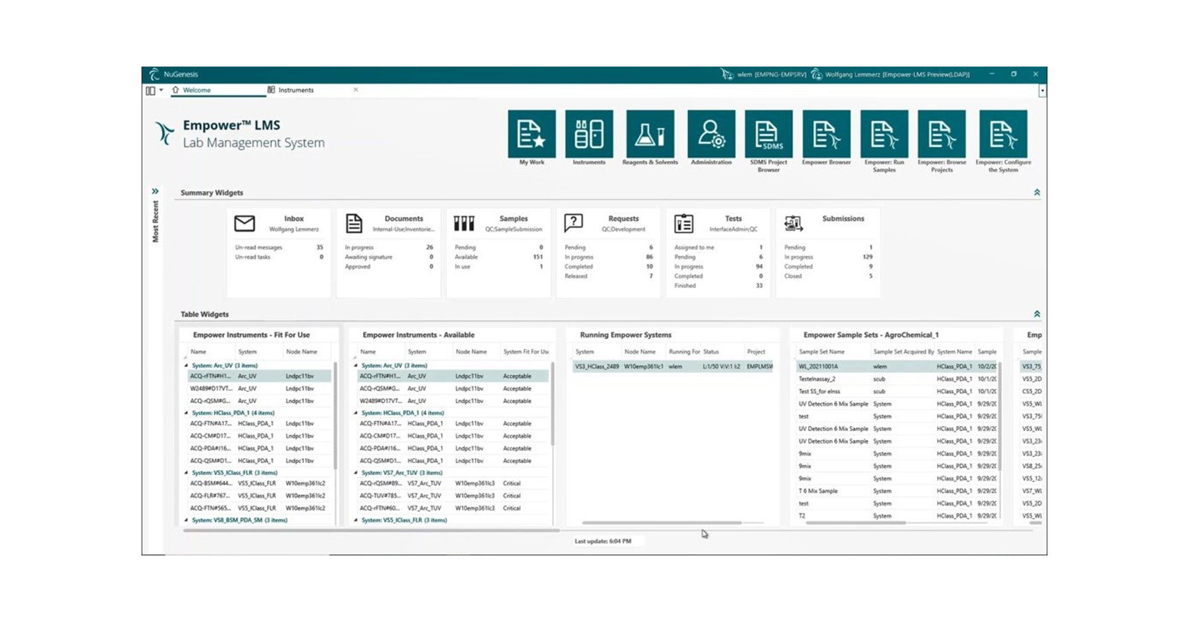Close the Instruments tab
Image resolution: width=1189 pixels, height=622 pixels.
click(x=356, y=90)
